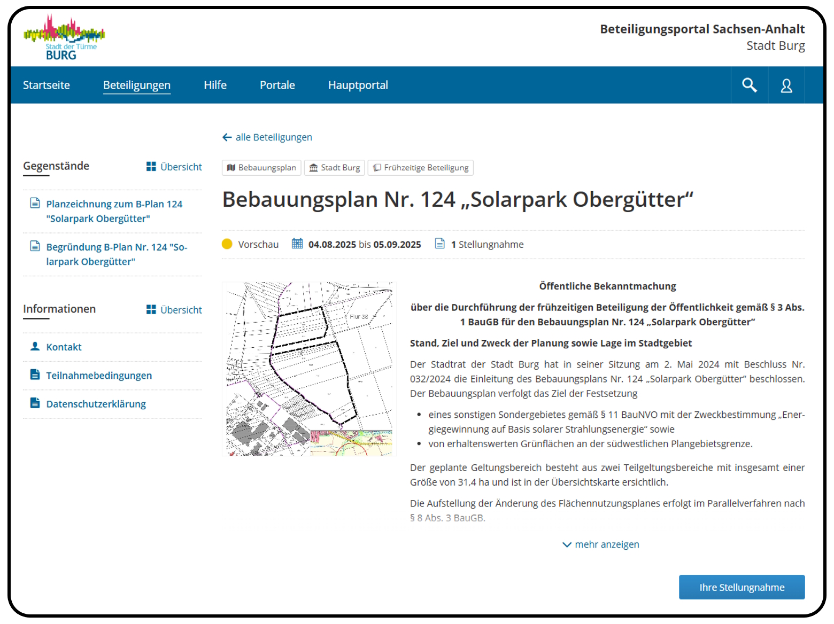
Task: Click the grid icon beside Informationen Übersicht
Action: pos(151,310)
